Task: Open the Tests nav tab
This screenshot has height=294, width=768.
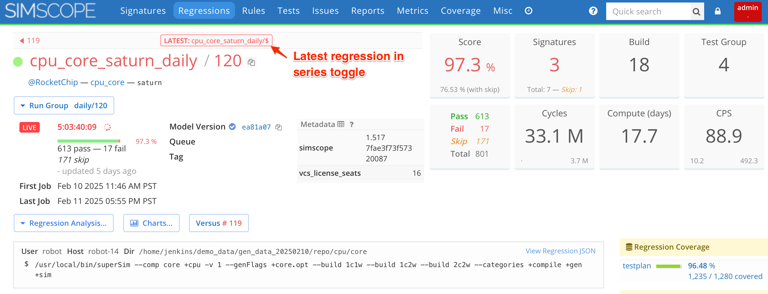Action: tap(289, 11)
